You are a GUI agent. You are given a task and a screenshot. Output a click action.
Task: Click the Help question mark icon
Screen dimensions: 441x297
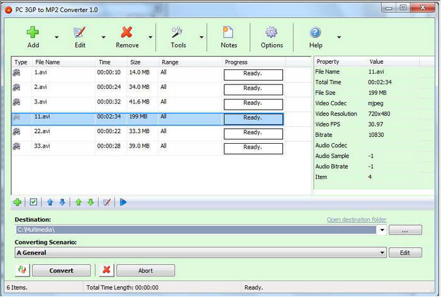[315, 32]
